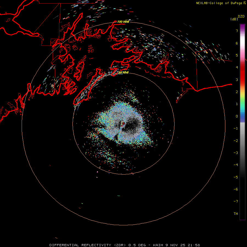247x247 pixels.
Task: Click the 100 NMI range ring label
Action: pos(123,22)
